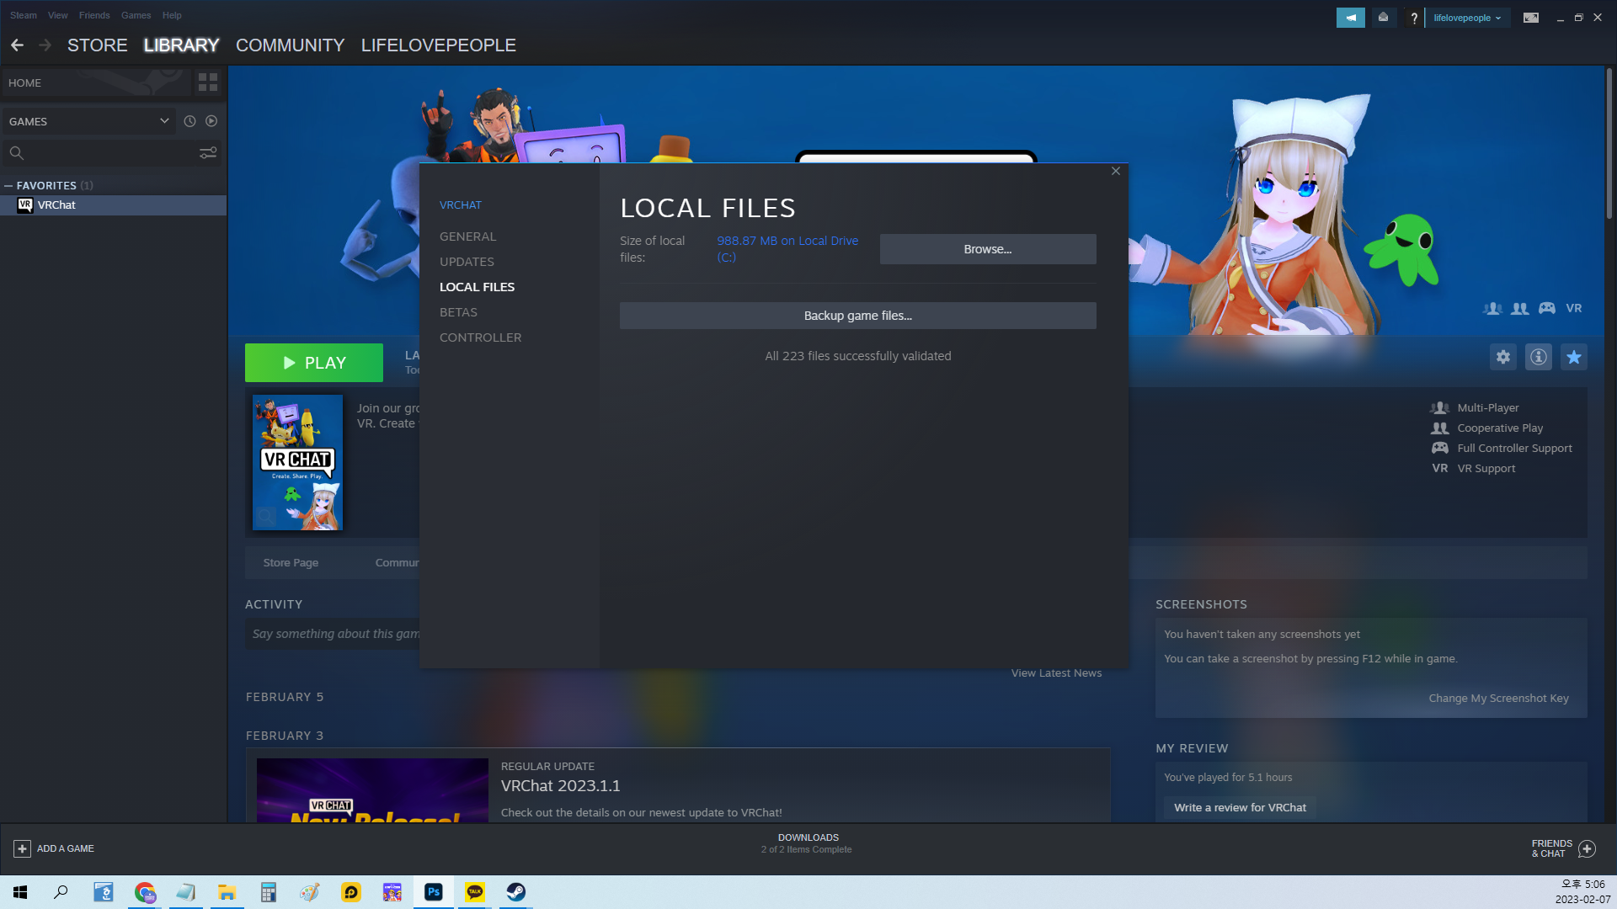Switch library to collections grid view
Viewport: 1617px width, 909px height.
click(x=208, y=82)
